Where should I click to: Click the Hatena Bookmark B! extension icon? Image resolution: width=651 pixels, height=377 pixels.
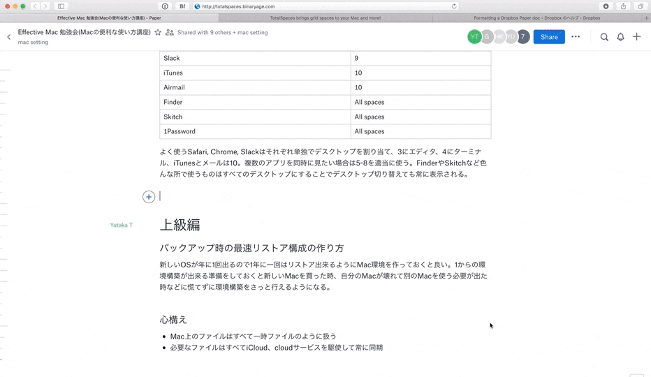[x=182, y=6]
